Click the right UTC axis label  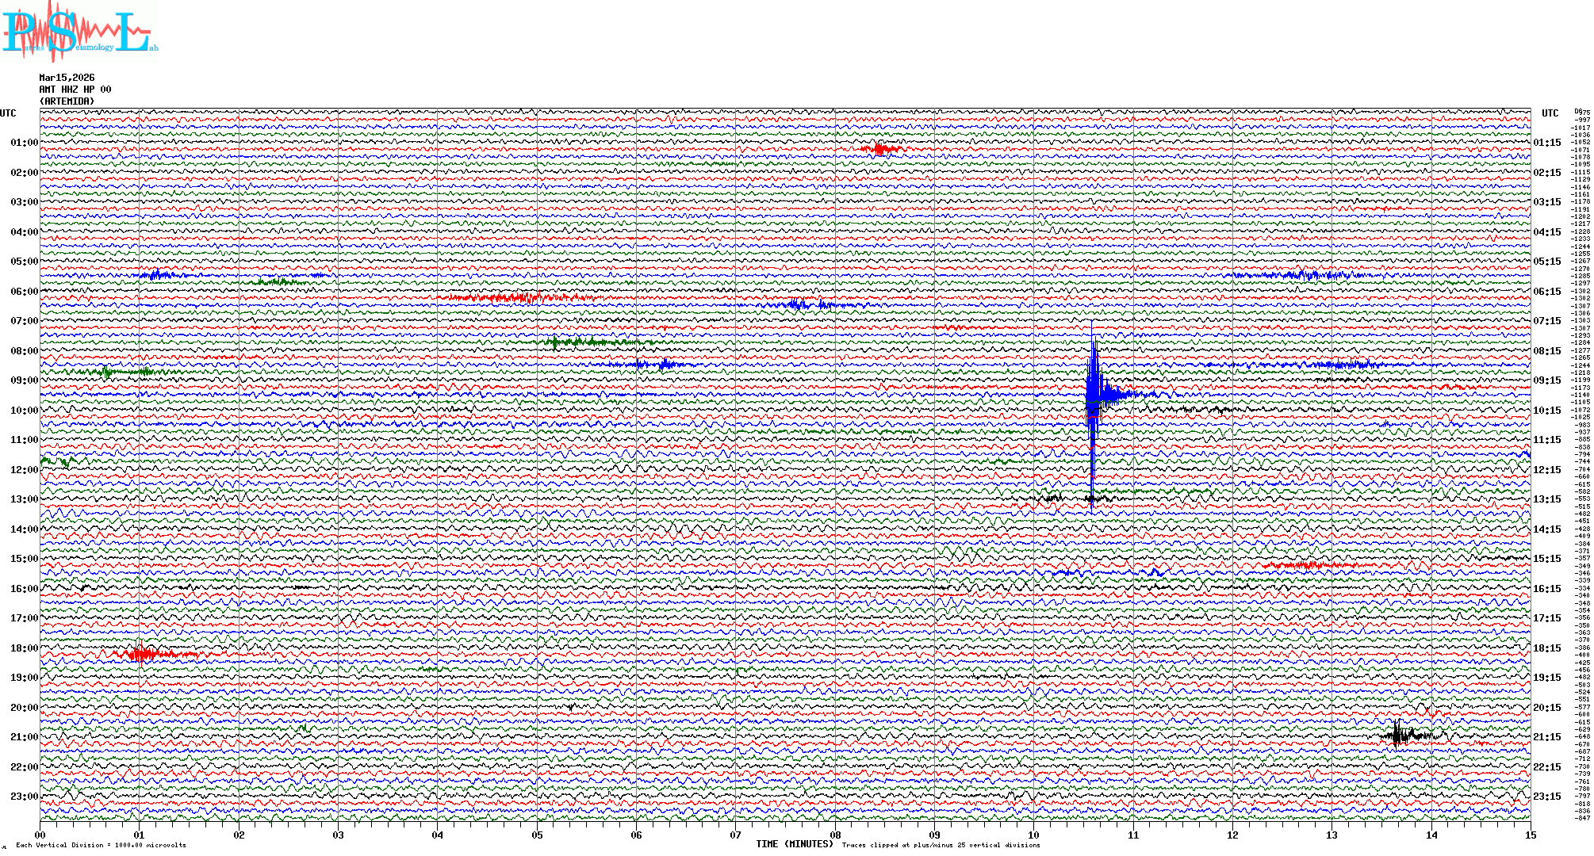(x=1550, y=113)
